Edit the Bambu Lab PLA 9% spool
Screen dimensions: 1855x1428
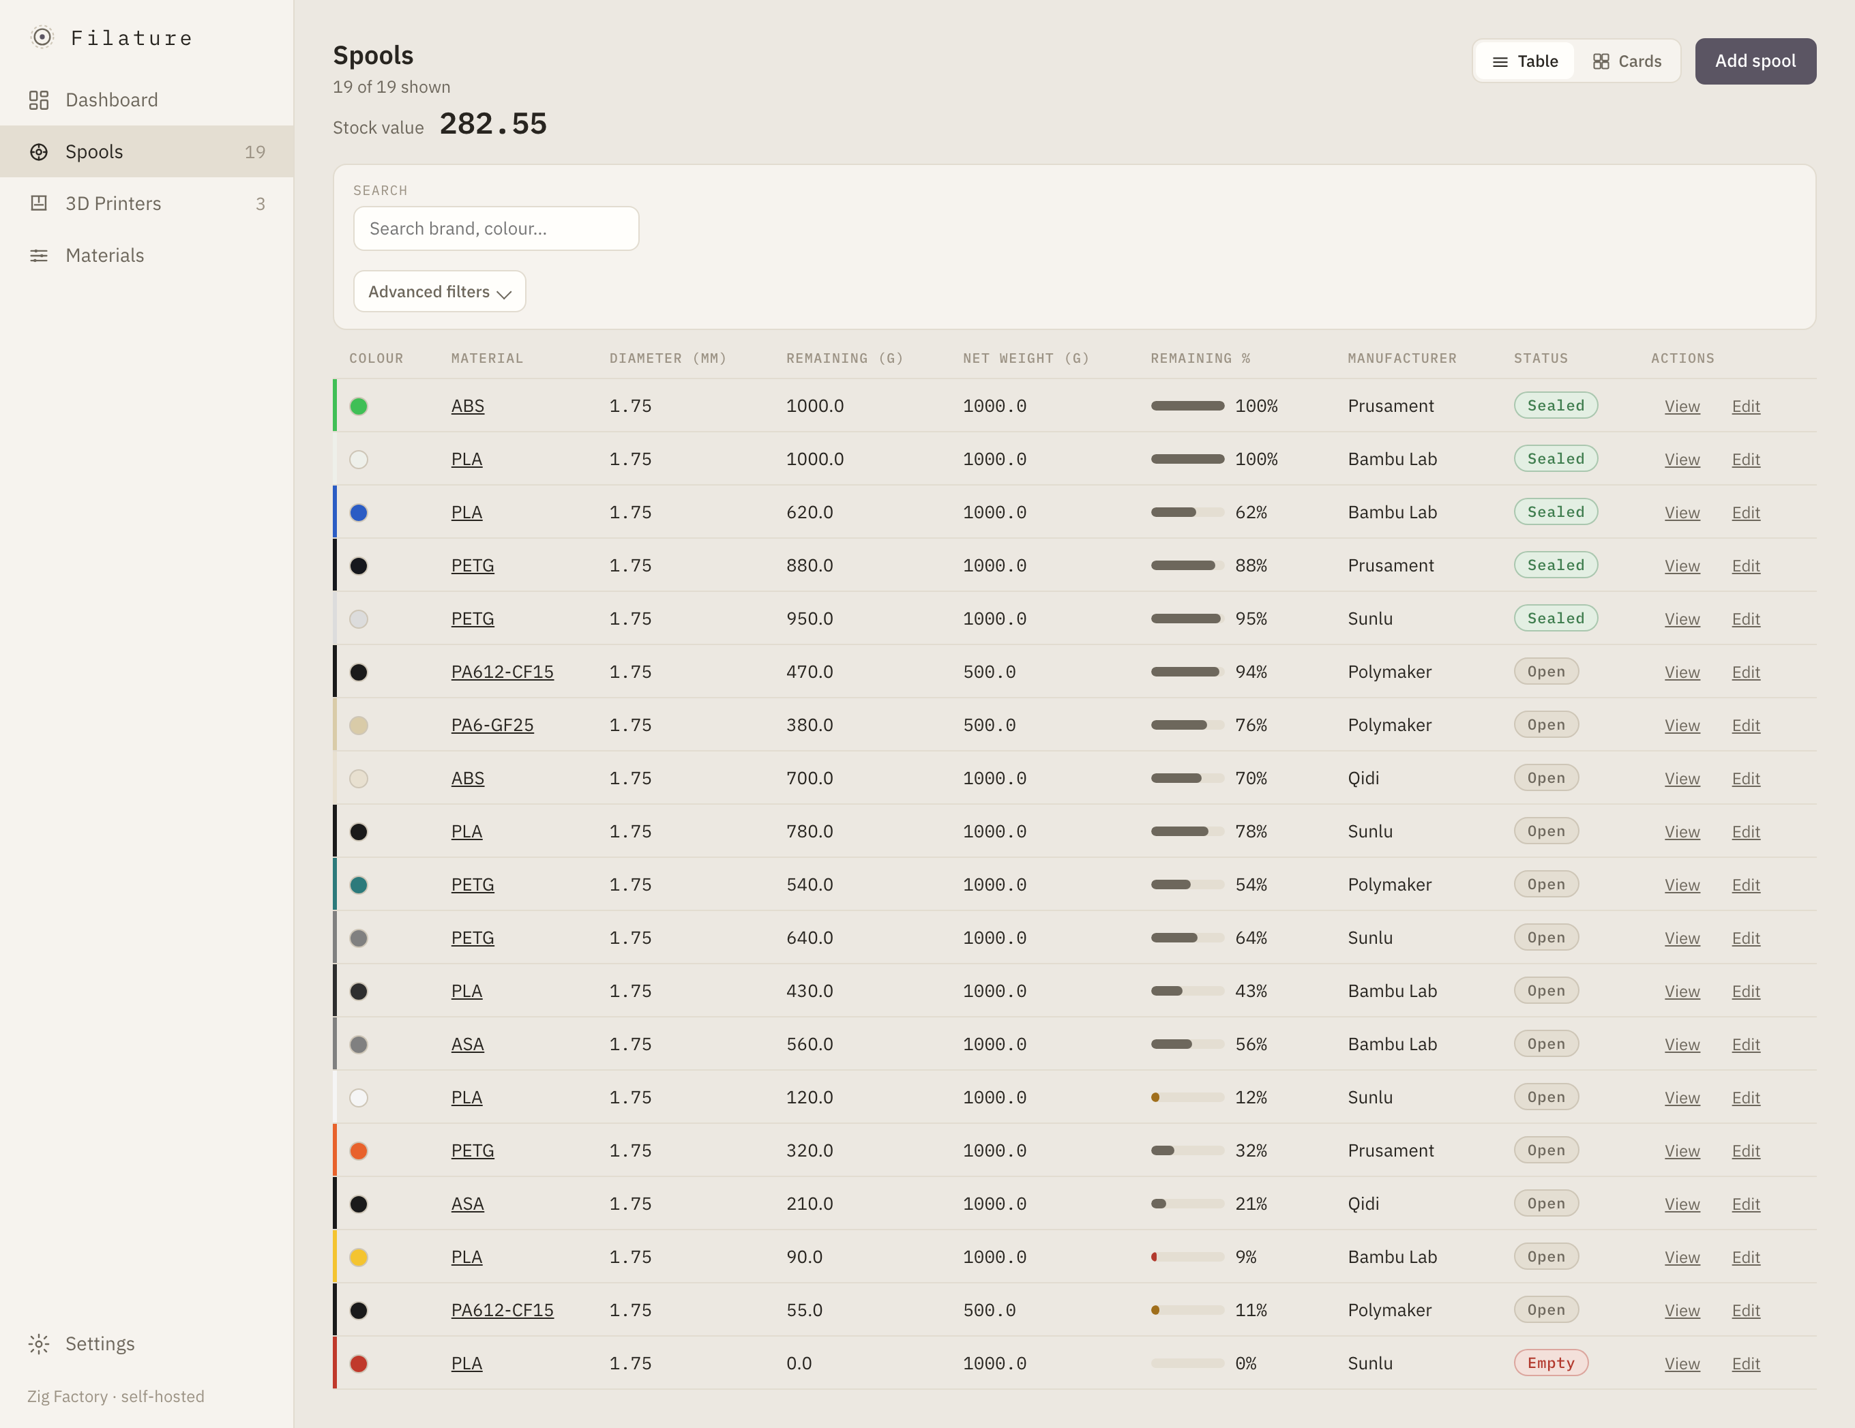click(1745, 1258)
